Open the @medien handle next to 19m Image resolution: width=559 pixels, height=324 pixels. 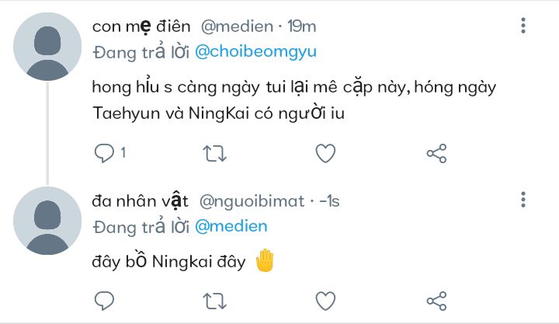pos(237,26)
